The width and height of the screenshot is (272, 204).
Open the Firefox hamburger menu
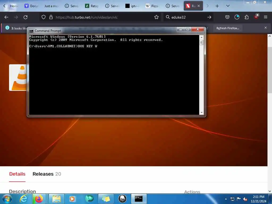pyautogui.click(x=266, y=17)
